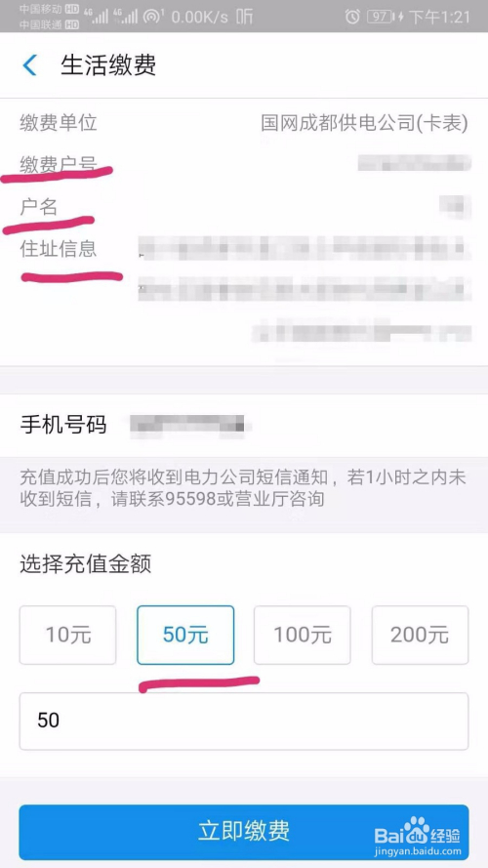Click the 立即缴费 pay now button
This screenshot has width=488, height=868.
click(244, 832)
